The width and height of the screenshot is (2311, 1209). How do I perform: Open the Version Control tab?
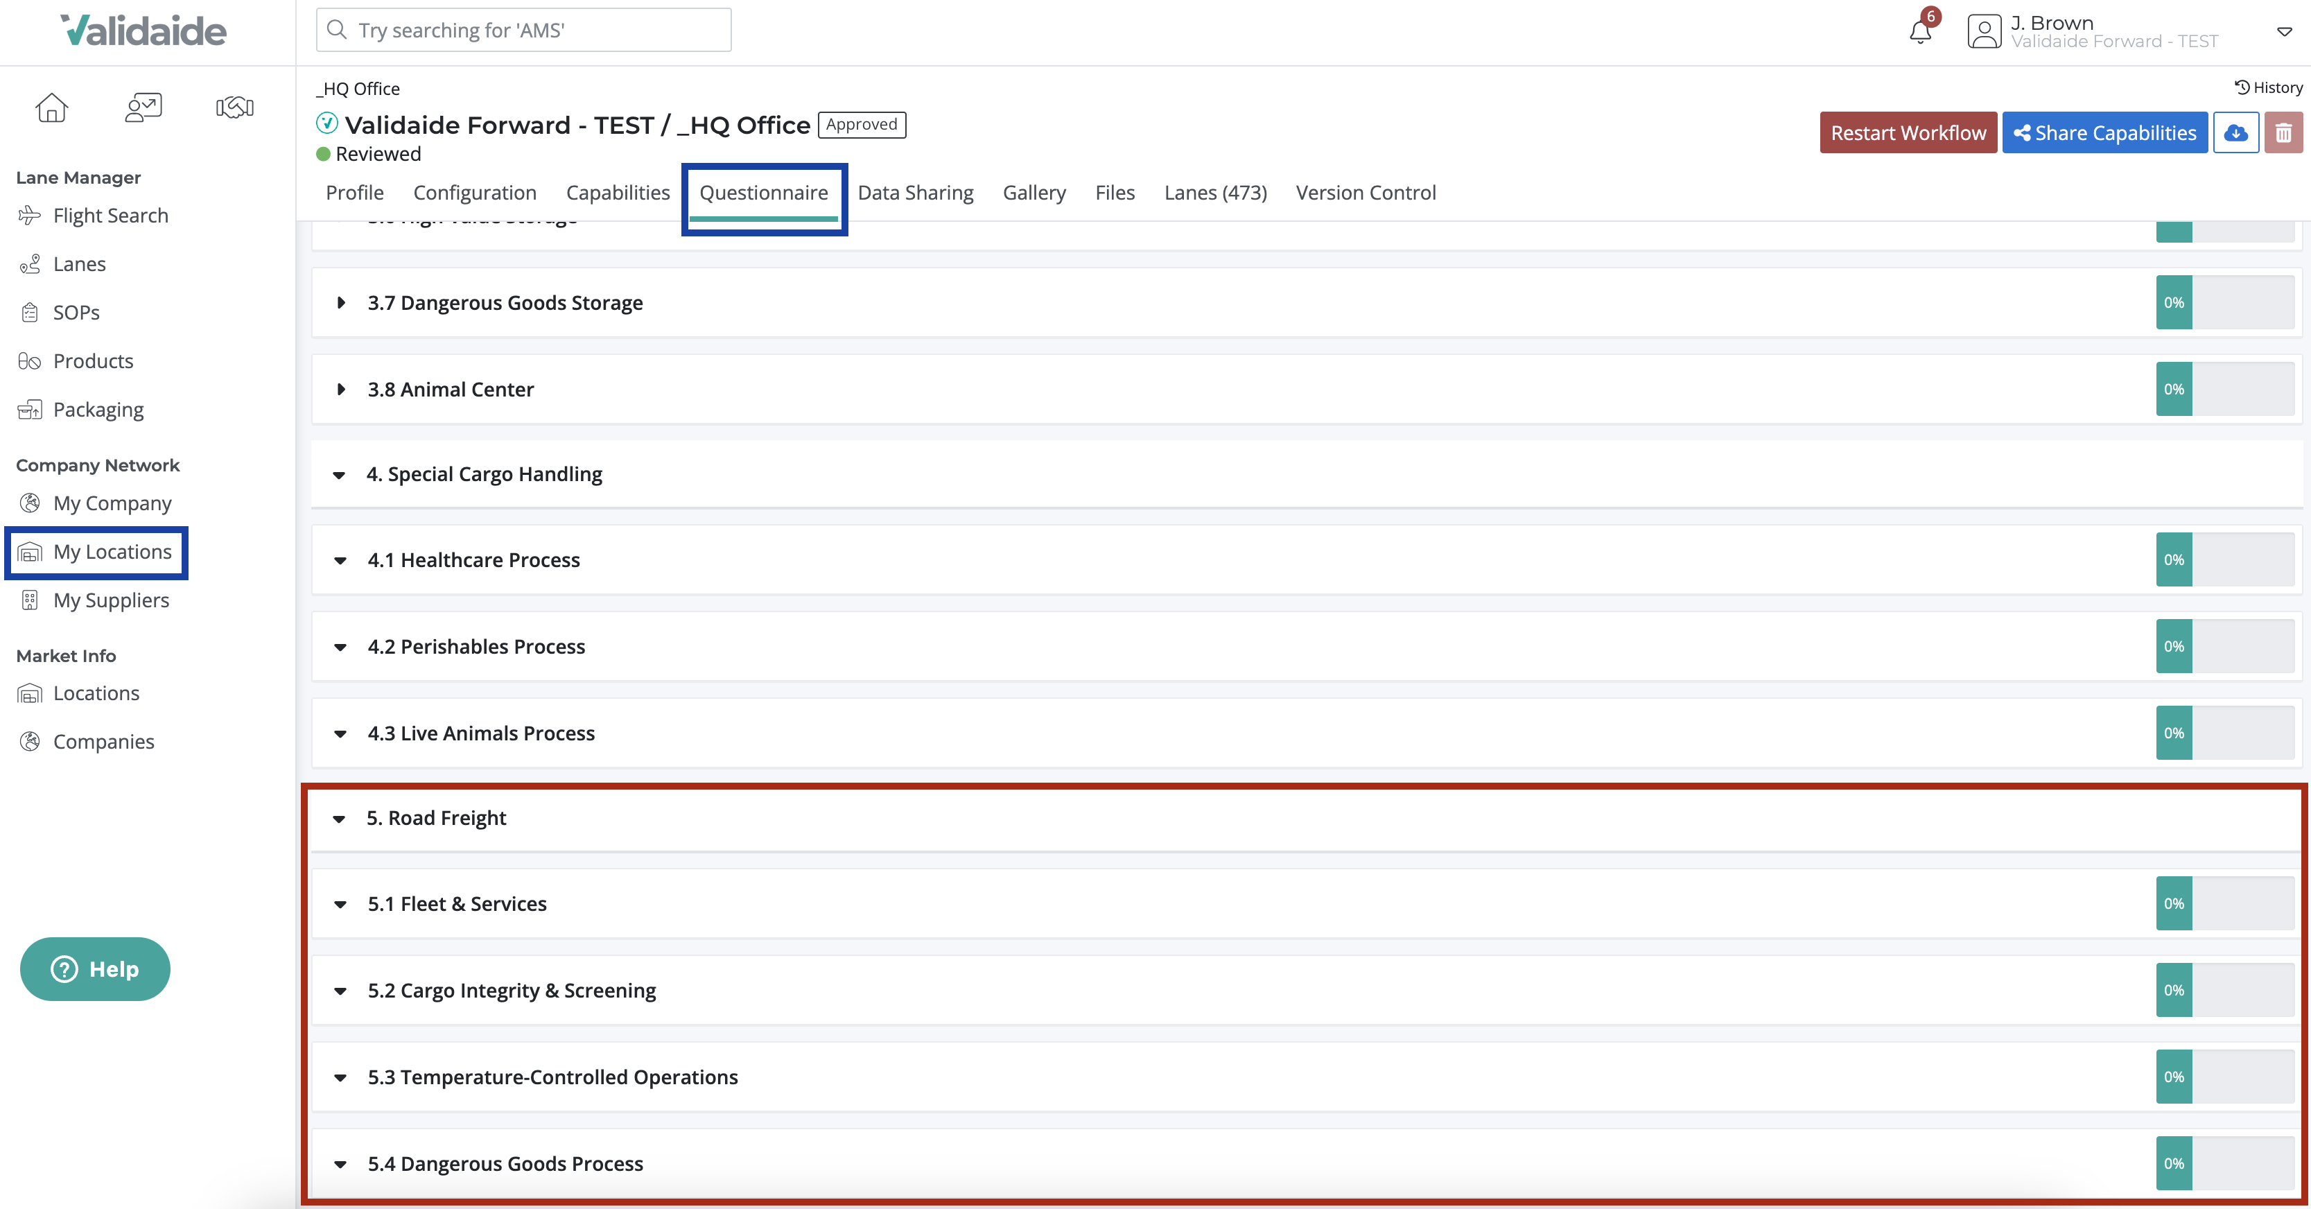click(1366, 192)
